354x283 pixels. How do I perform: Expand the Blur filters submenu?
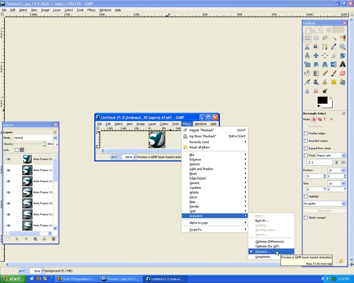click(x=215, y=155)
